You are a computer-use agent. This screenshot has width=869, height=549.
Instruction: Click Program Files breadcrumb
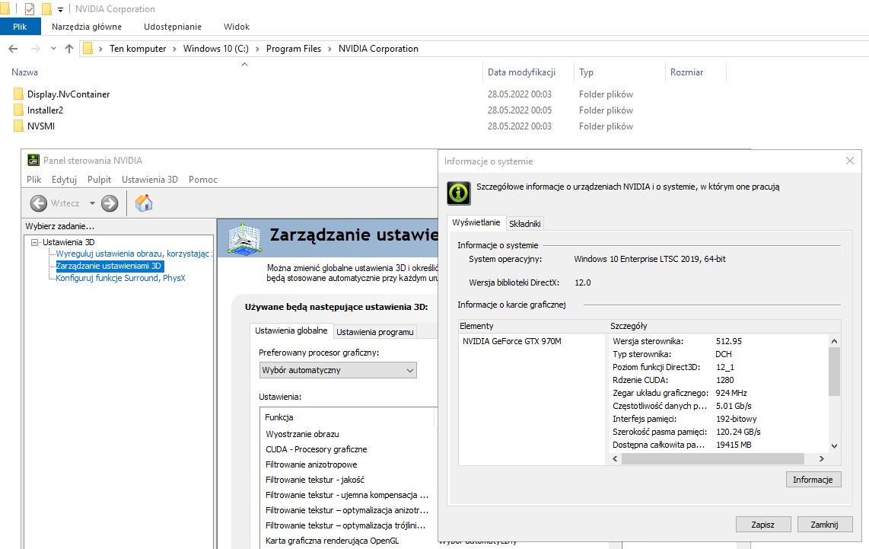[294, 49]
